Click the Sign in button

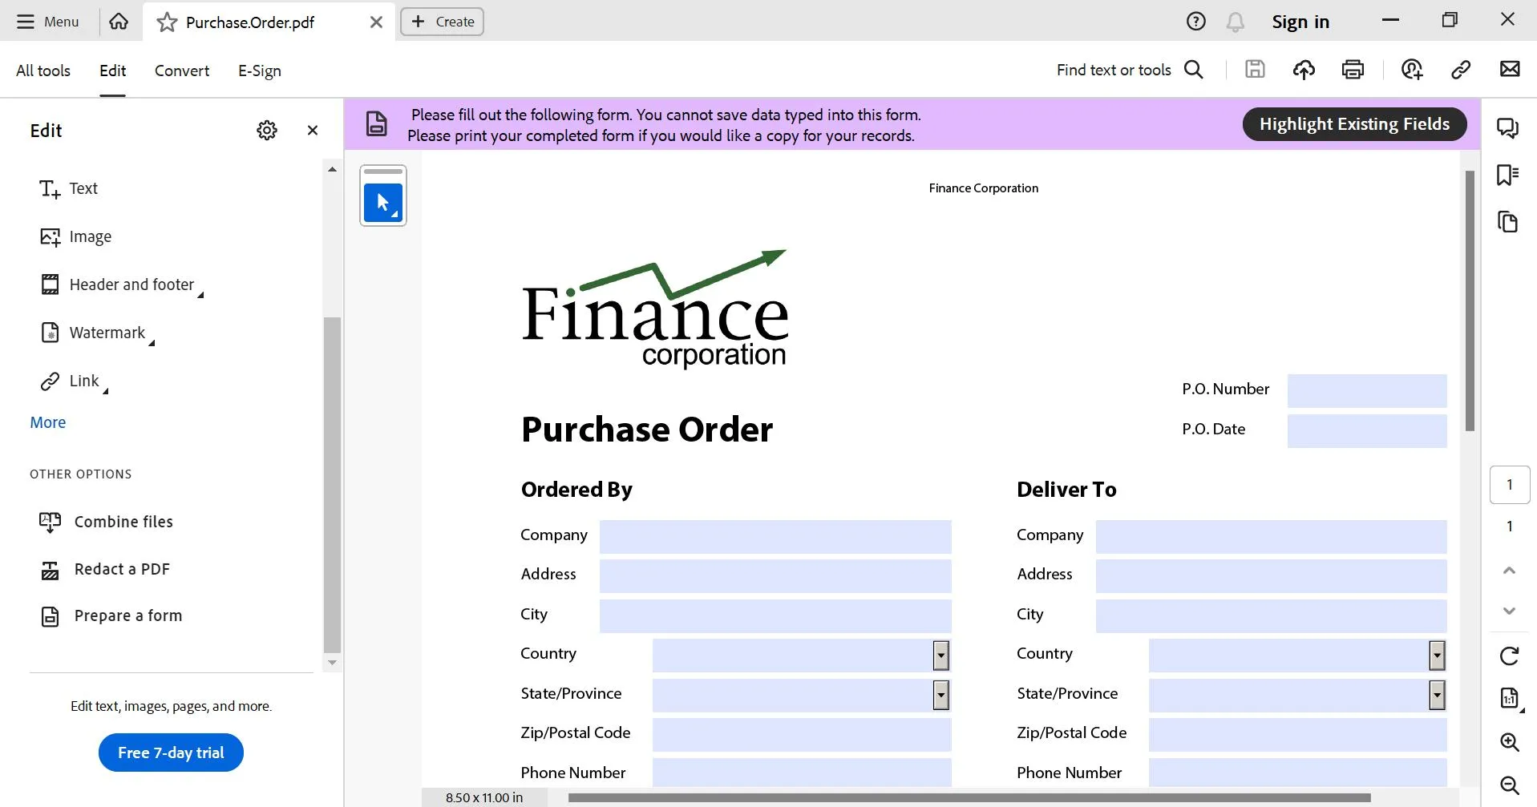1300,22
